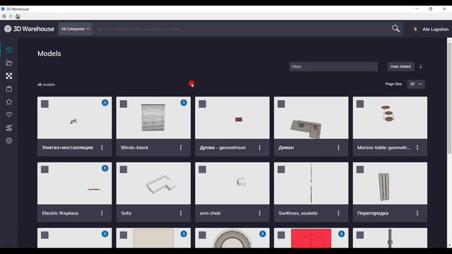This screenshot has width=452, height=254.
Task: Click the 3D Warehouse logo
Action: pyautogui.click(x=29, y=29)
